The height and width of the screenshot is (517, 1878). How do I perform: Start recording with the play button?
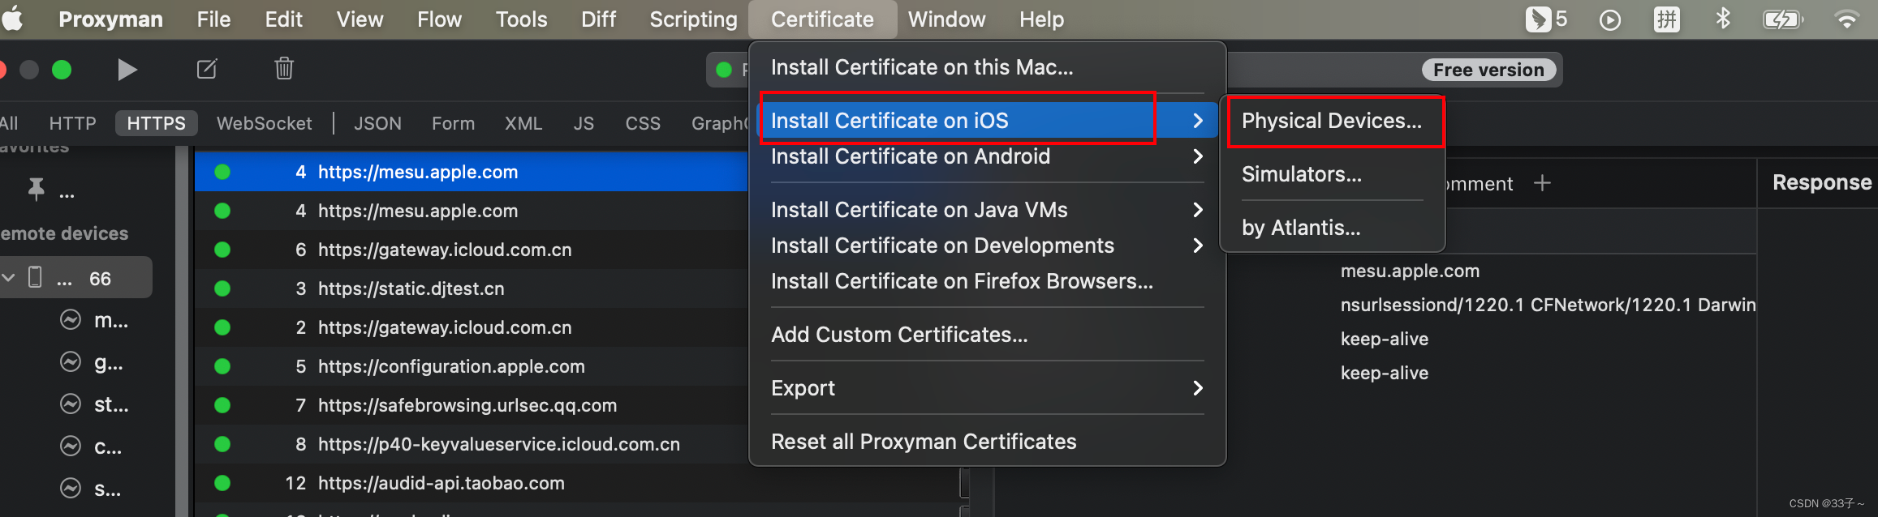coord(127,70)
